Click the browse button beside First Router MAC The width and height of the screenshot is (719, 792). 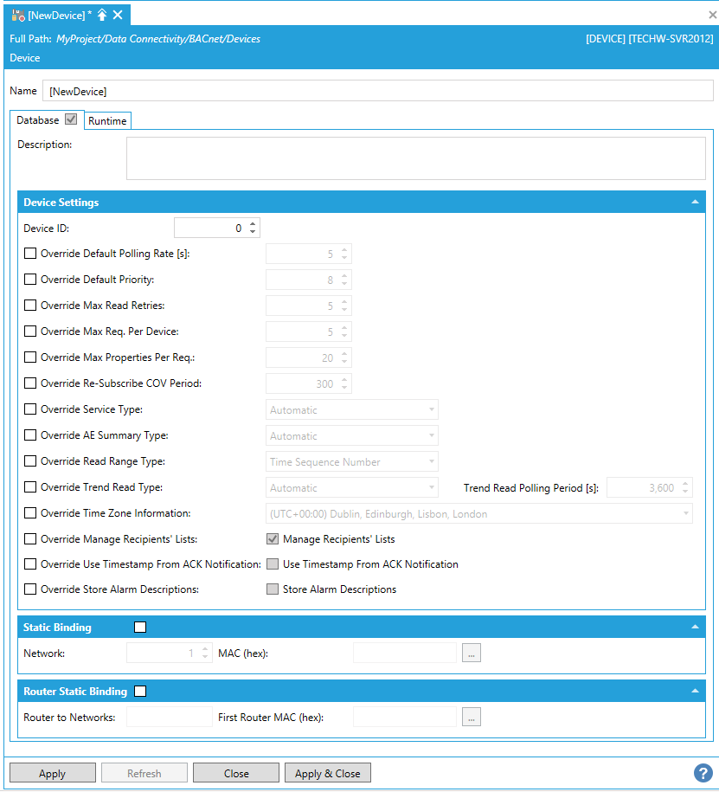pyautogui.click(x=471, y=717)
